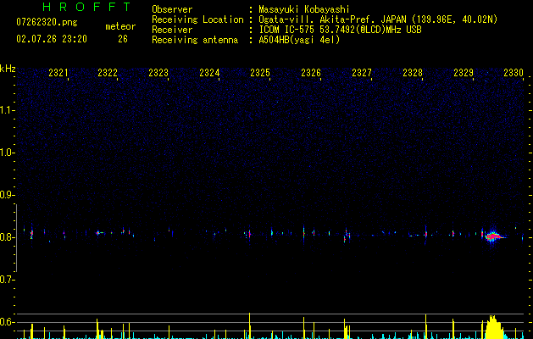Click the large meteor echo near 2329
The width and height of the screenshot is (533, 339).
pyautogui.click(x=493, y=236)
